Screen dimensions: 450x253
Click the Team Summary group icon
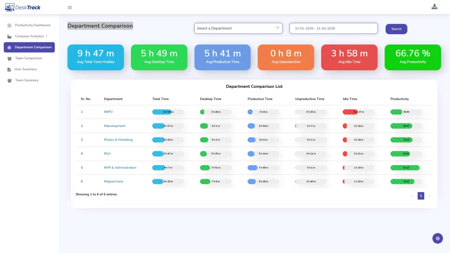[10, 81]
